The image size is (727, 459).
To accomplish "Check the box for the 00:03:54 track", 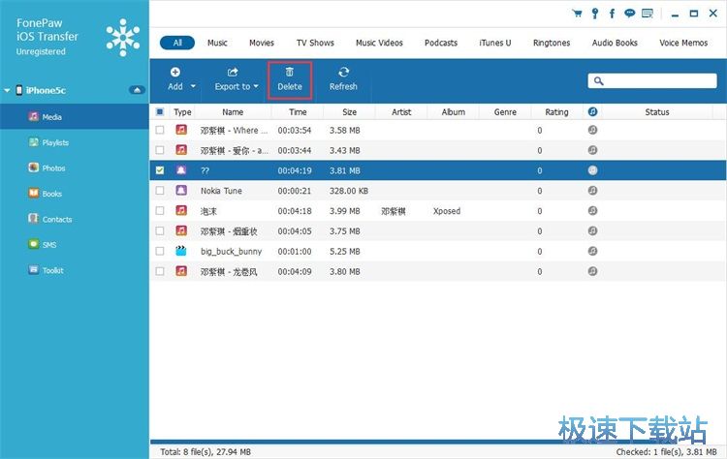I will tap(160, 130).
